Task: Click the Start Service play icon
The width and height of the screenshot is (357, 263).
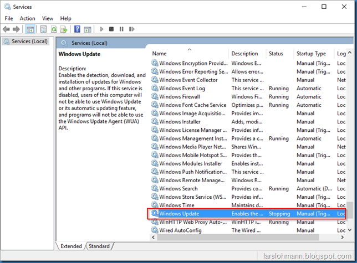Action: coord(101,29)
